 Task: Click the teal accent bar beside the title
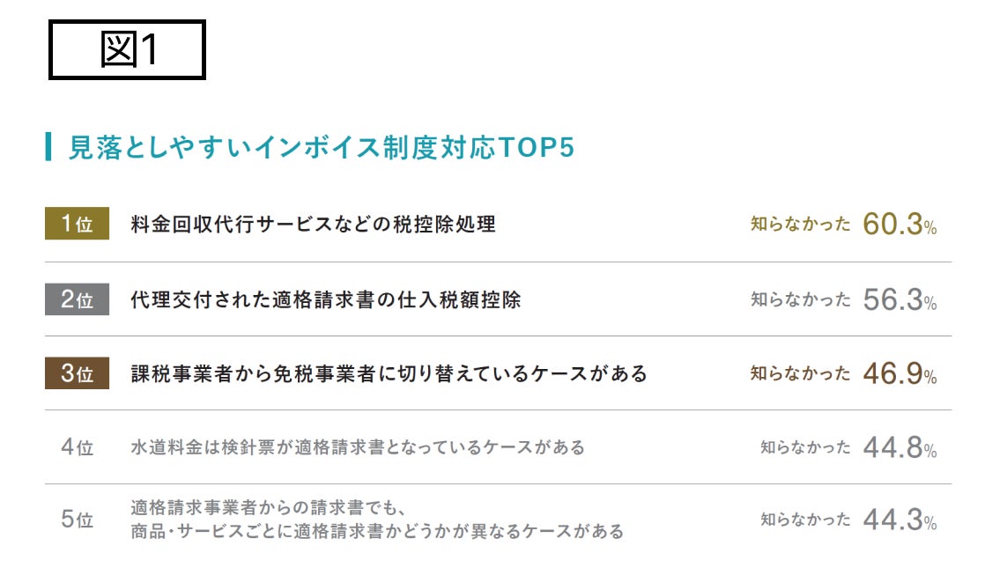[x=48, y=147]
